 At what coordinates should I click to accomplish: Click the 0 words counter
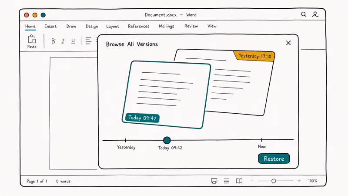click(x=63, y=181)
